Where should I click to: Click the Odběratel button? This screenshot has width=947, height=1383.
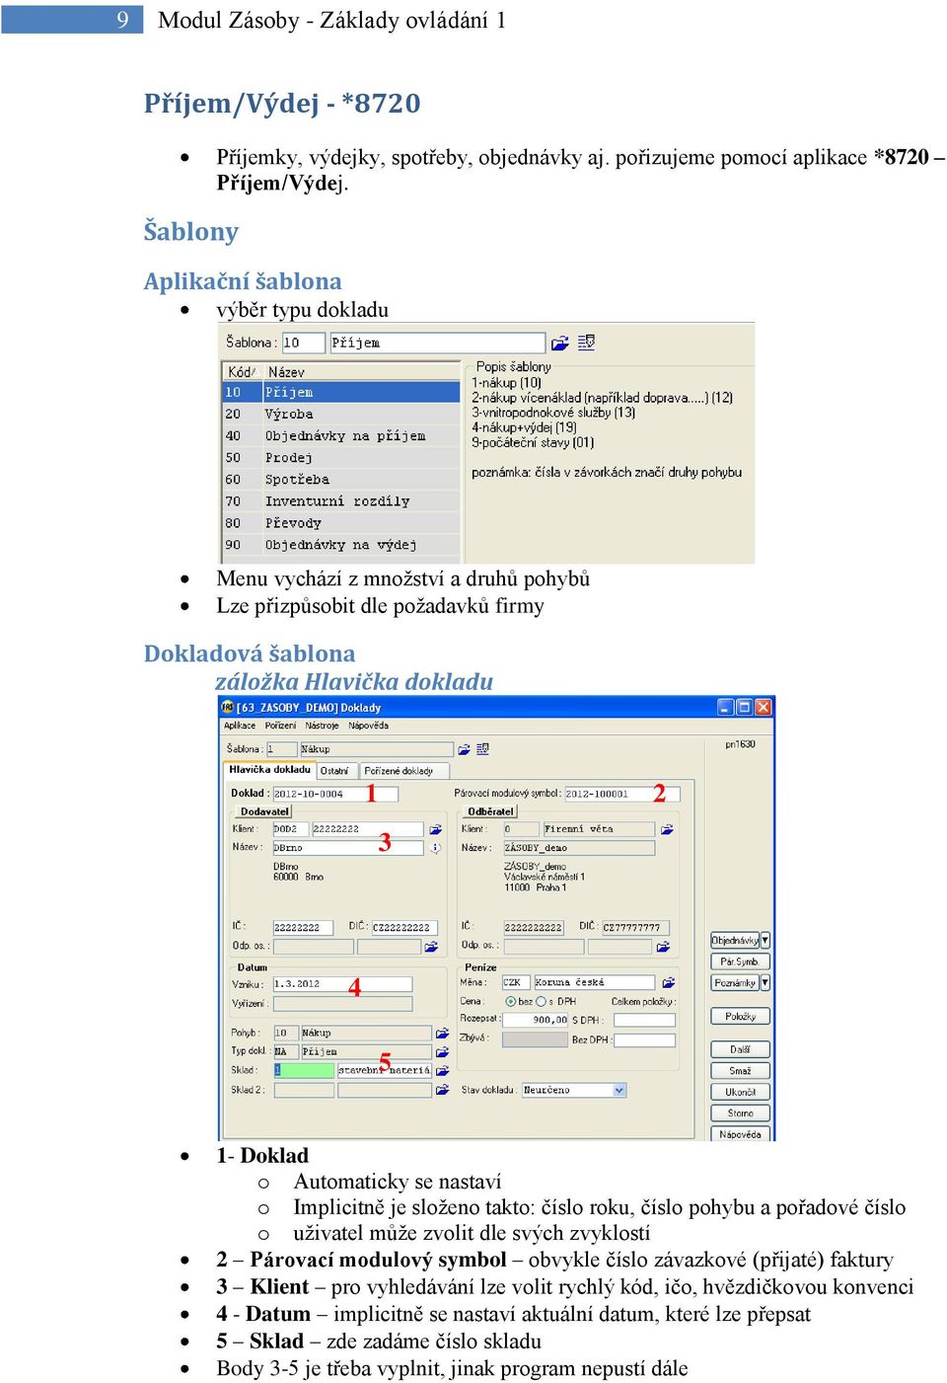click(x=491, y=811)
